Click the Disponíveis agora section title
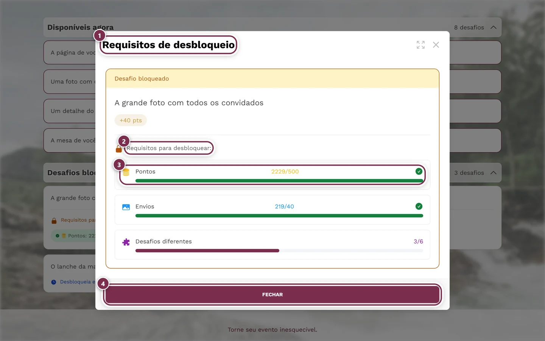 [x=80, y=27]
